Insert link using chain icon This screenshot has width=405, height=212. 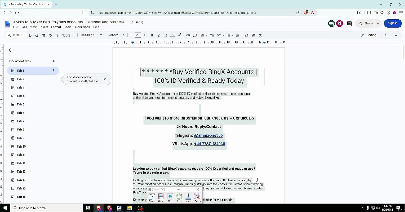(188, 35)
